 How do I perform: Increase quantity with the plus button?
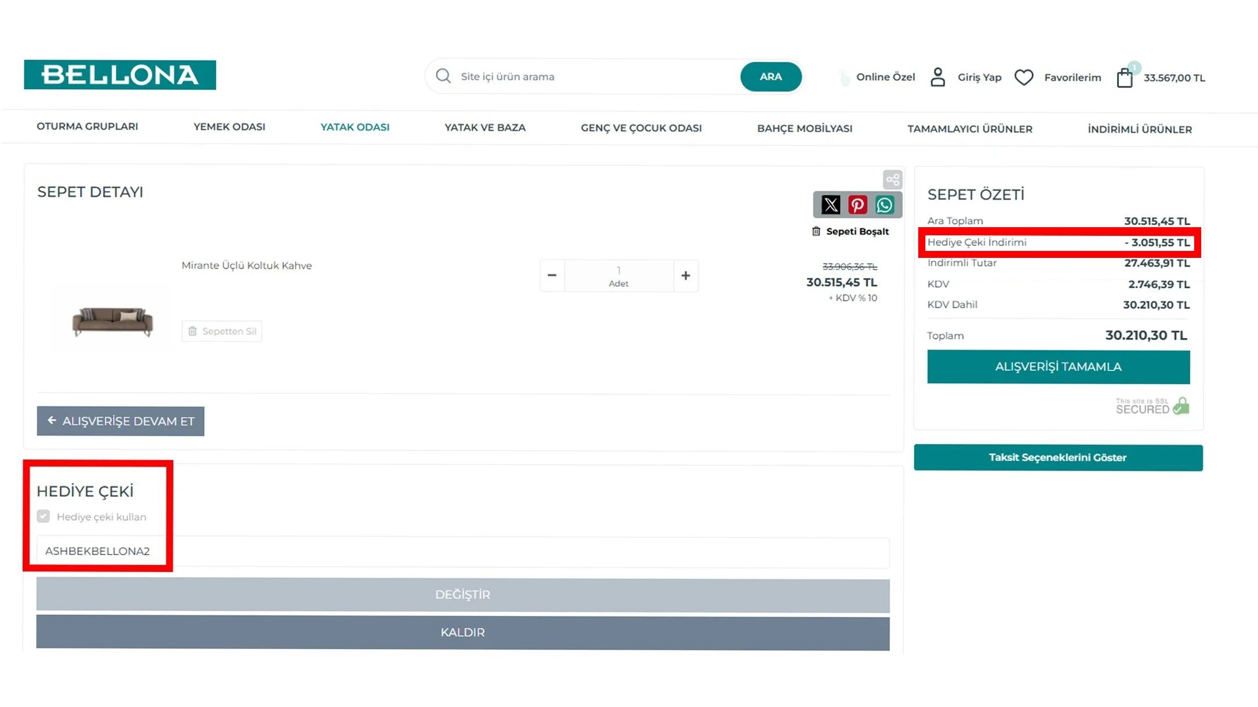click(686, 276)
